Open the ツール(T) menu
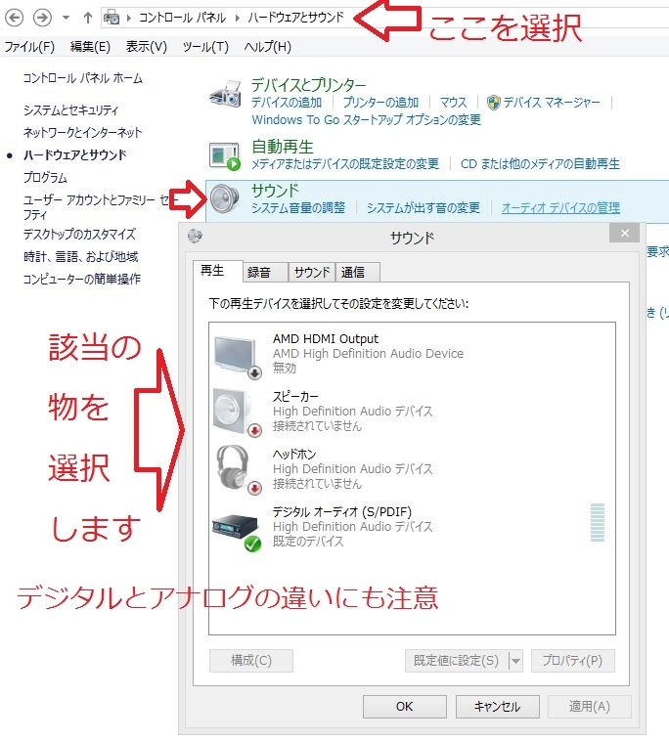The height and width of the screenshot is (741, 669). click(x=205, y=47)
